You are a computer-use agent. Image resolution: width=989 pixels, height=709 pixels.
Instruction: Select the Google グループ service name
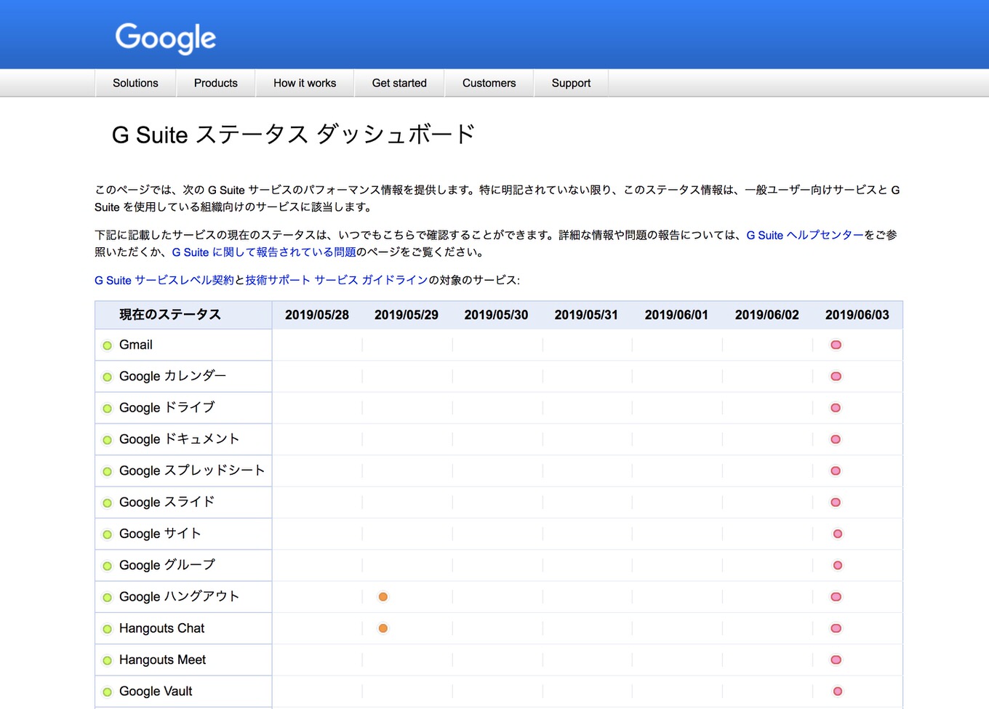(167, 565)
